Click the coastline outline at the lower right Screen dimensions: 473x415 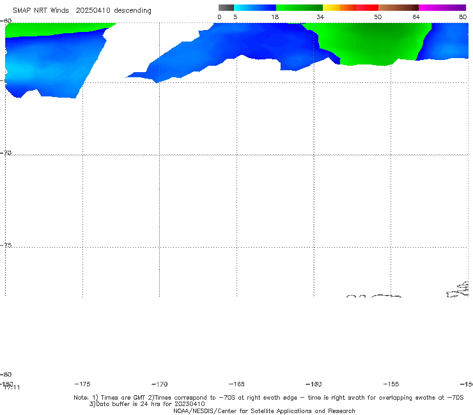(458, 290)
